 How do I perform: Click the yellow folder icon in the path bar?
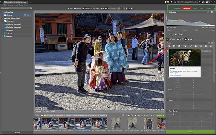pos(45,116)
